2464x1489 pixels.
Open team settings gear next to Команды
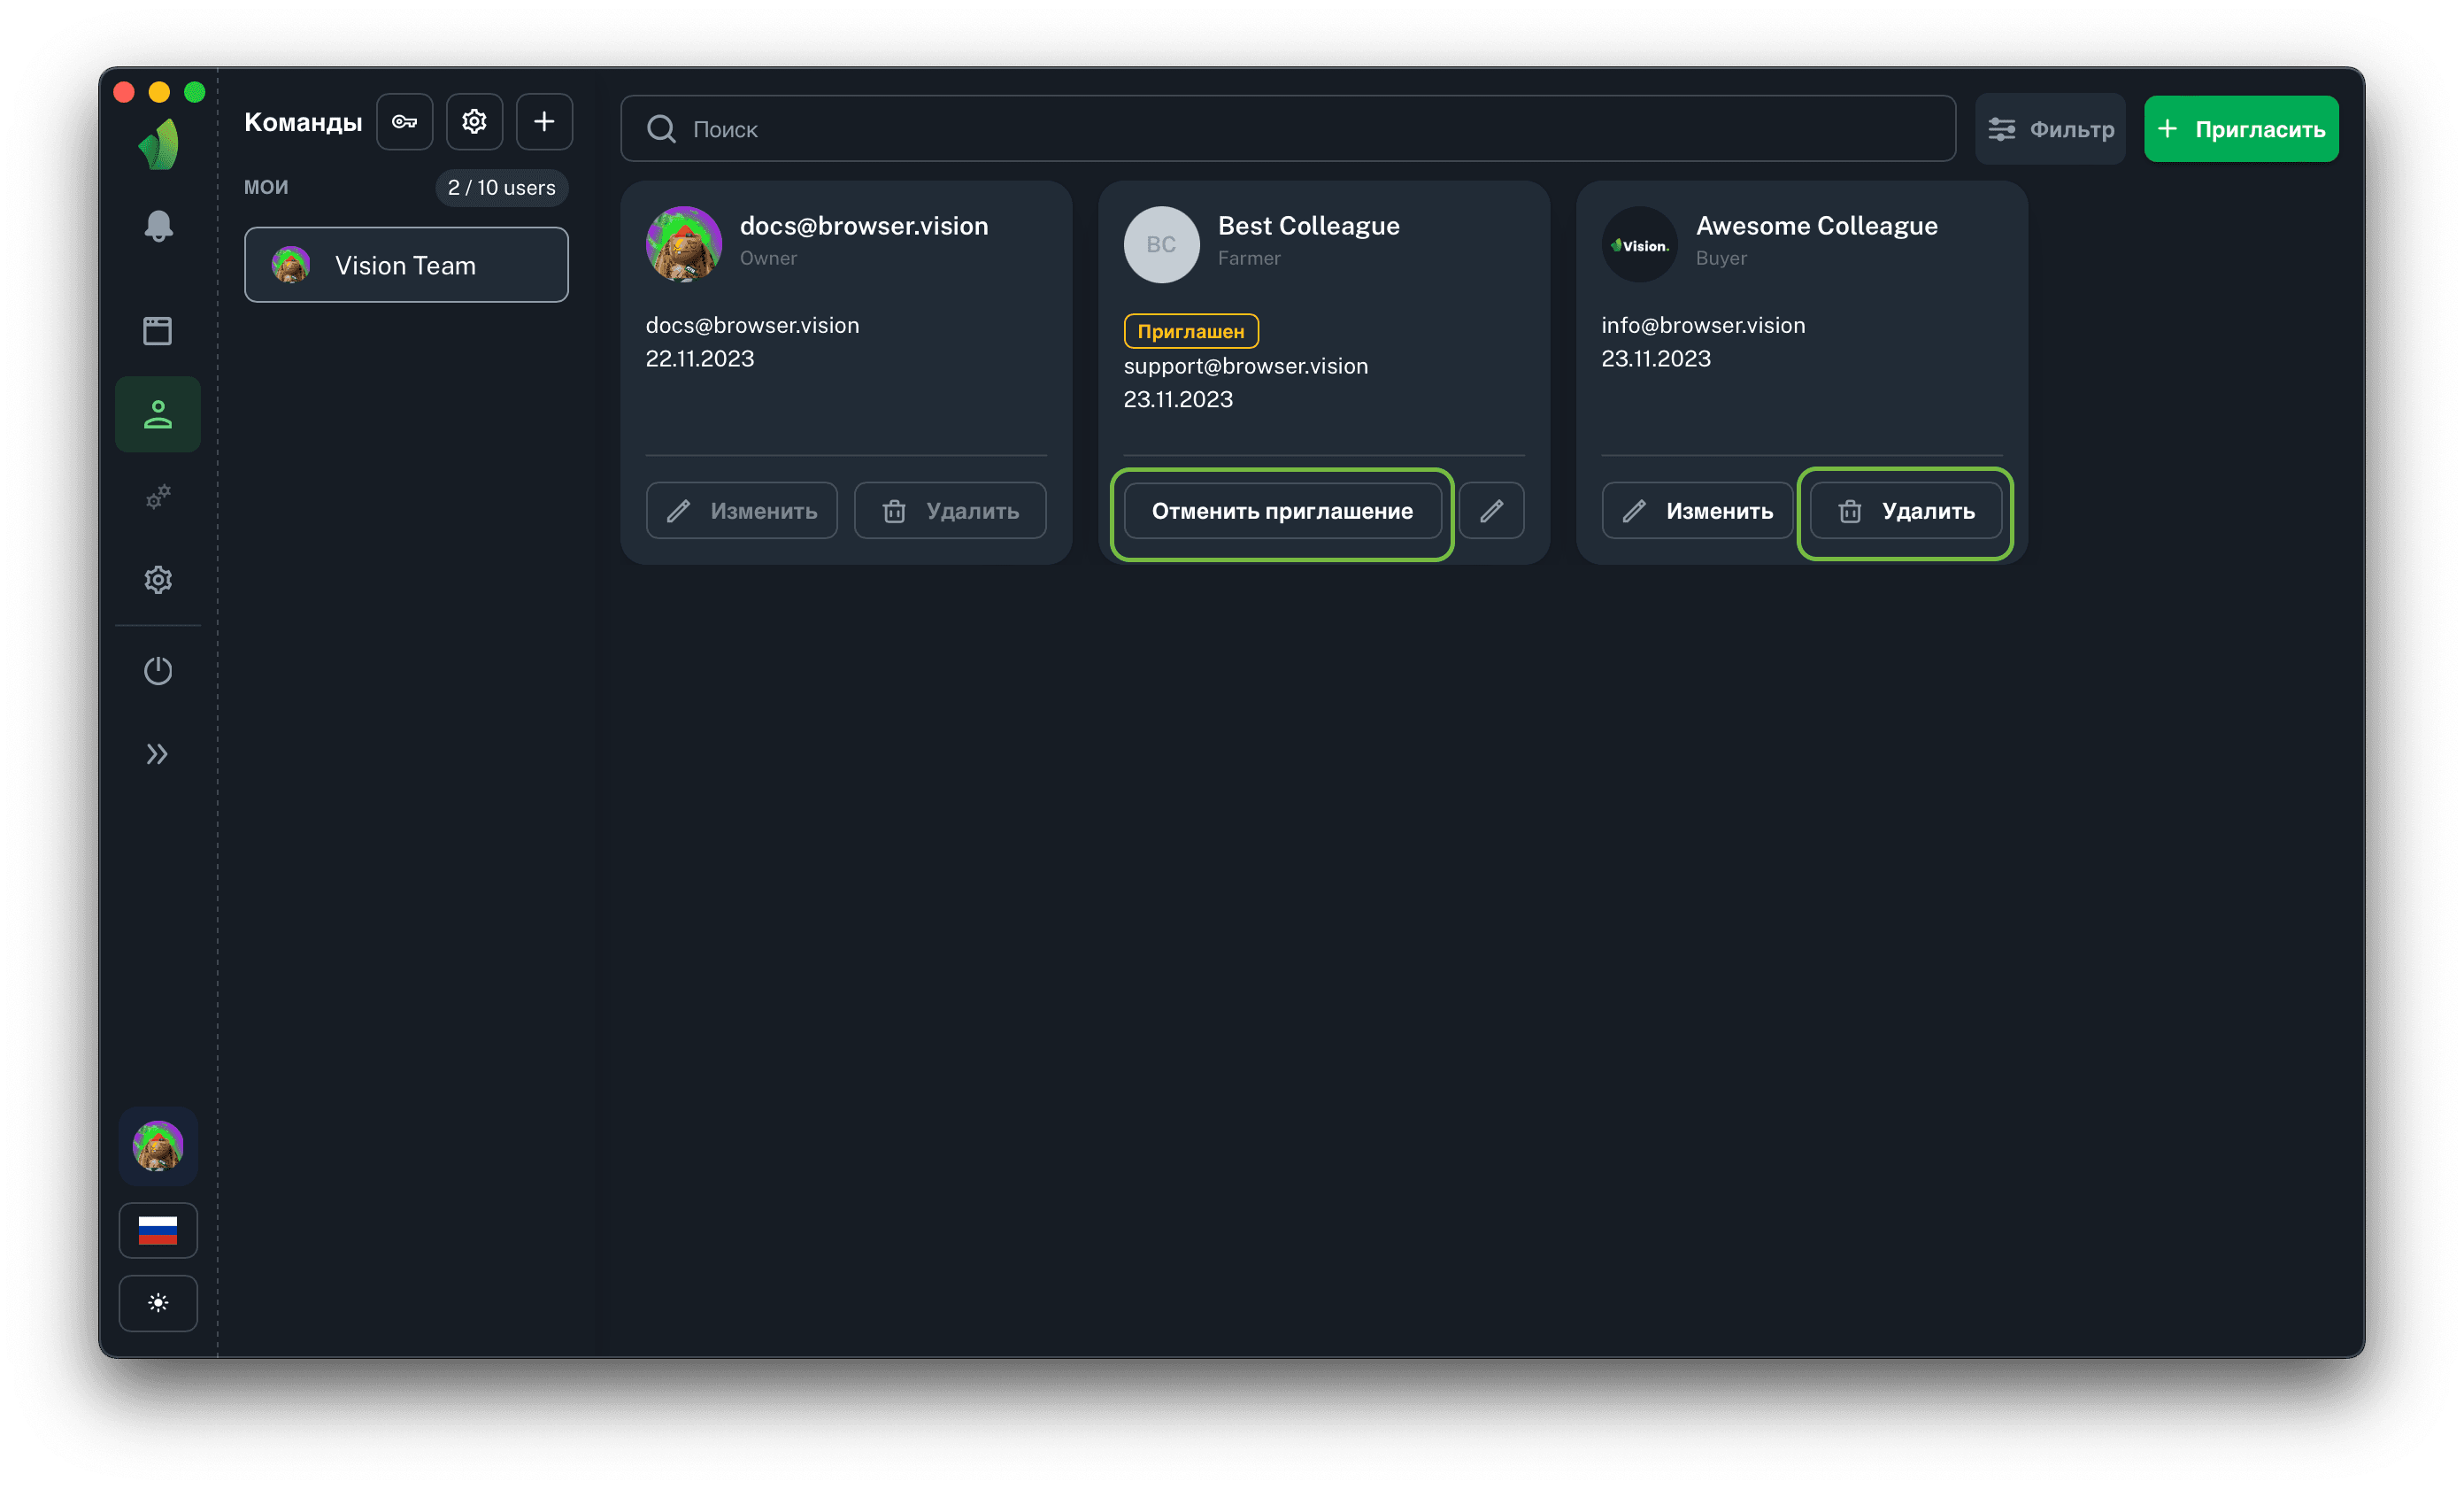click(x=474, y=122)
